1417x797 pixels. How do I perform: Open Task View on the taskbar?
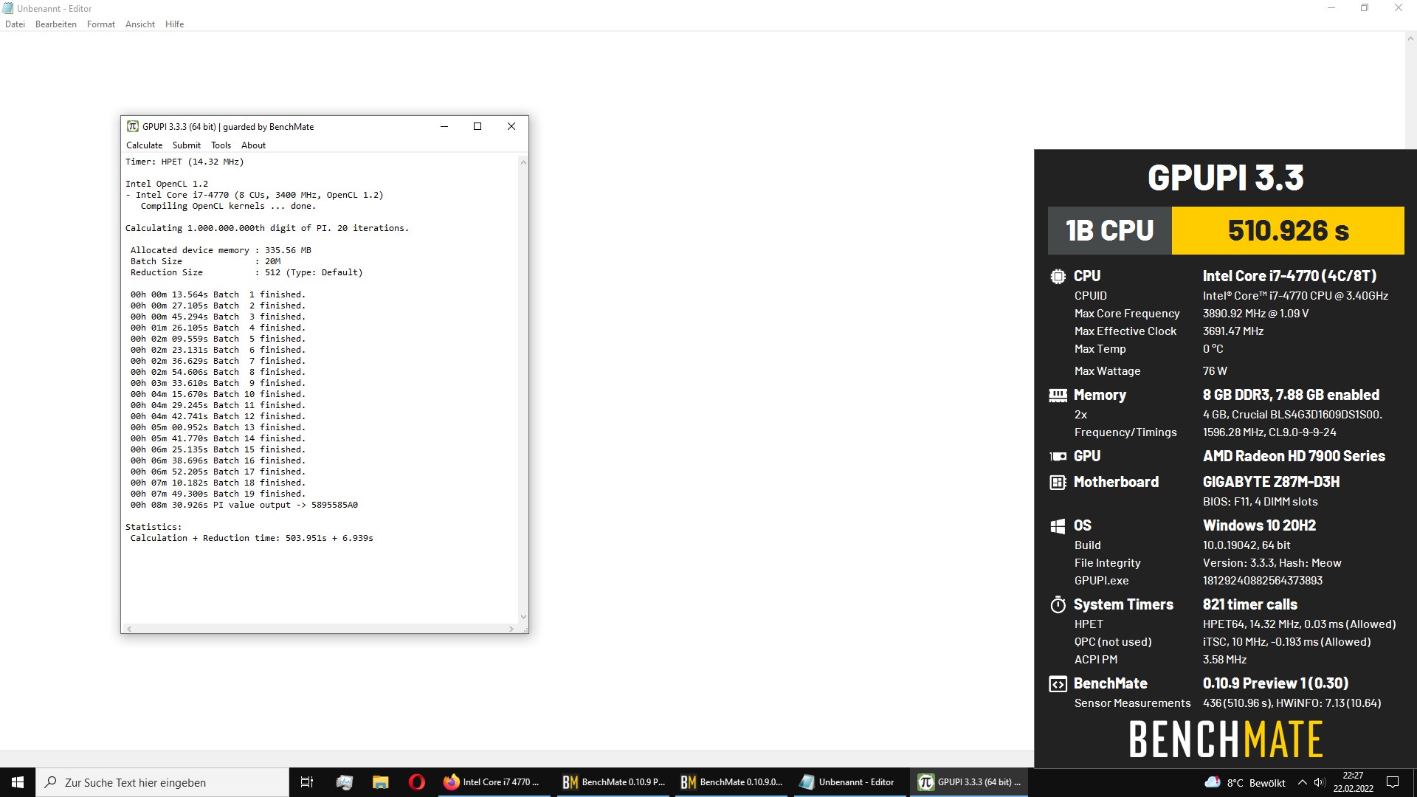pos(307,782)
